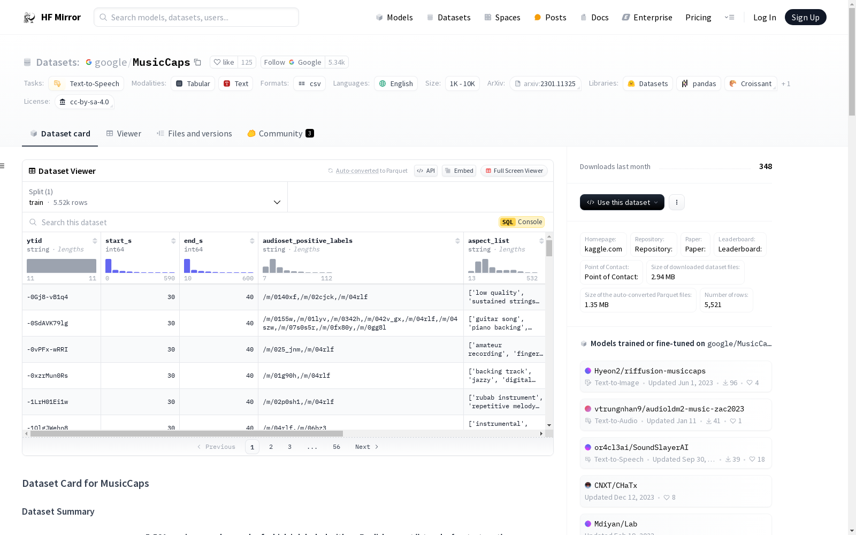Copy dataset name with the copy icon

click(197, 62)
